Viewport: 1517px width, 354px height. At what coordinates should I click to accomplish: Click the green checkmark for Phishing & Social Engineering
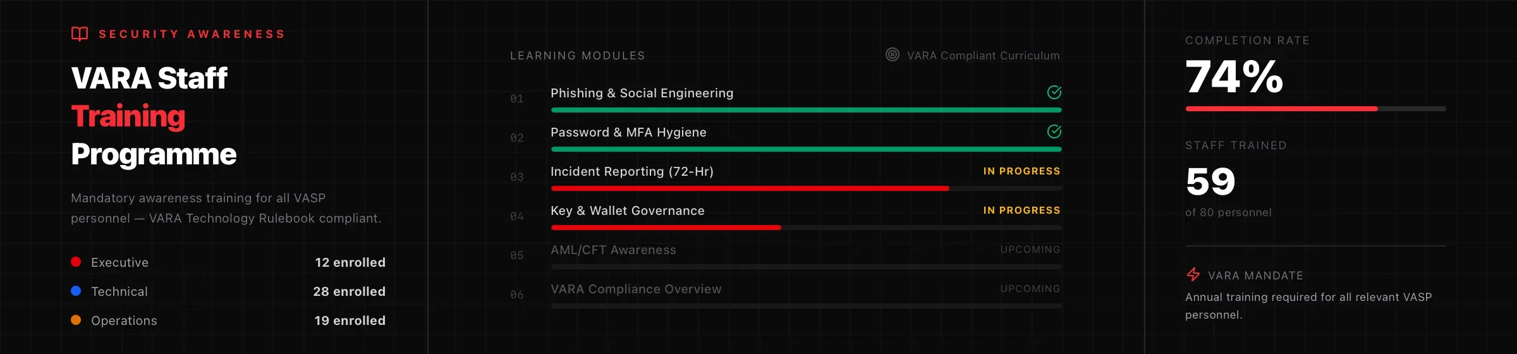(x=1054, y=92)
